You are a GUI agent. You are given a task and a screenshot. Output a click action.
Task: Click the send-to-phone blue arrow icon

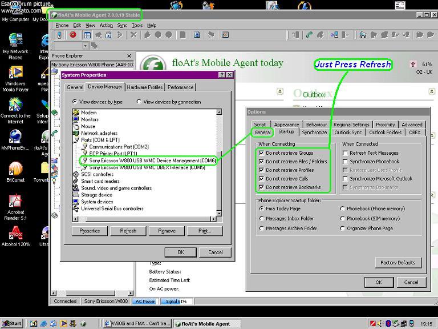tap(334, 35)
